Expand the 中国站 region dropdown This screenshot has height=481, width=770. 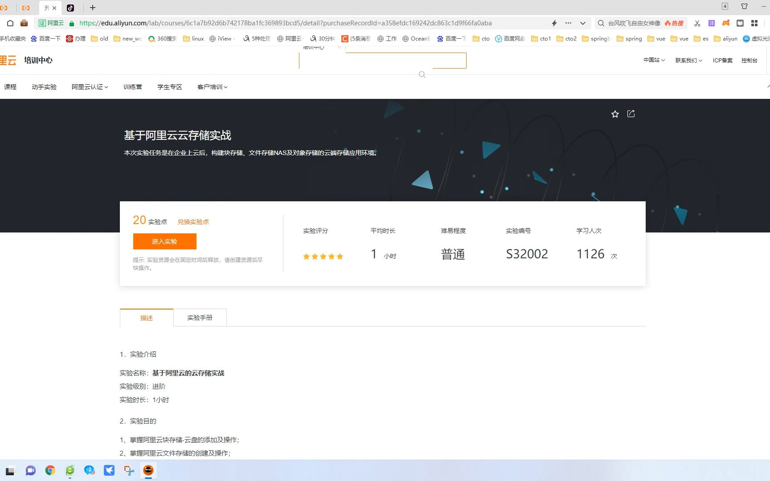click(x=654, y=60)
